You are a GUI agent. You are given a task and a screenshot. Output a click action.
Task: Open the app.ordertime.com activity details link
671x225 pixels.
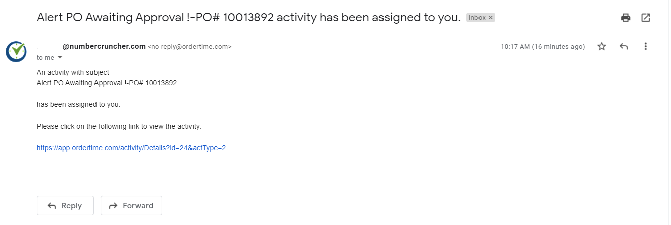tap(131, 148)
